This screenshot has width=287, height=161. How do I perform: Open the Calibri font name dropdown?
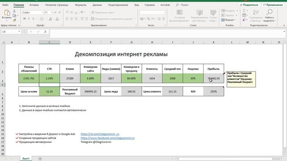point(43,13)
